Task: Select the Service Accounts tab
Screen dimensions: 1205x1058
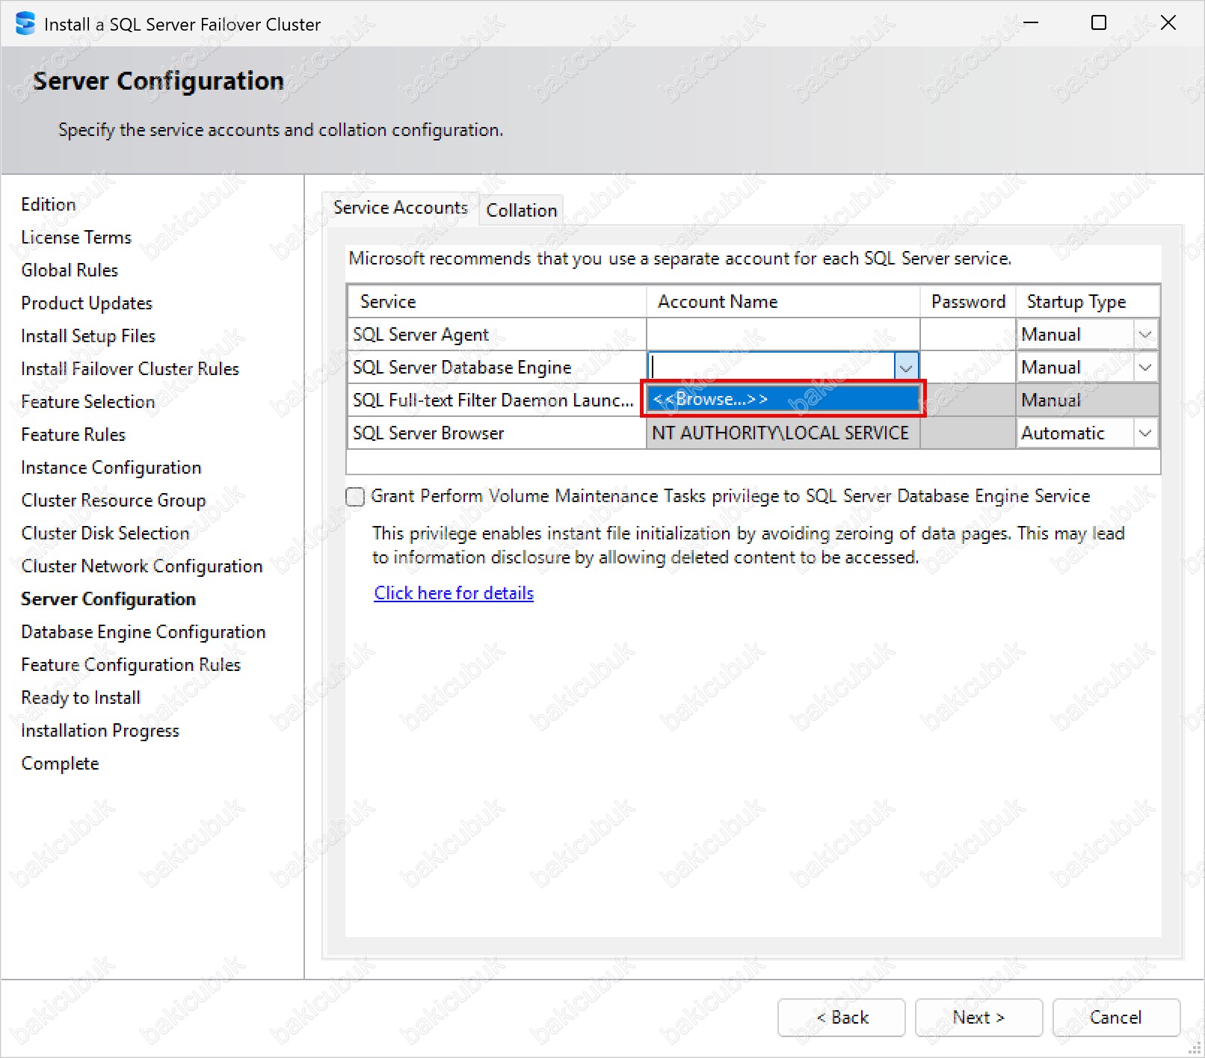Action: tap(400, 208)
